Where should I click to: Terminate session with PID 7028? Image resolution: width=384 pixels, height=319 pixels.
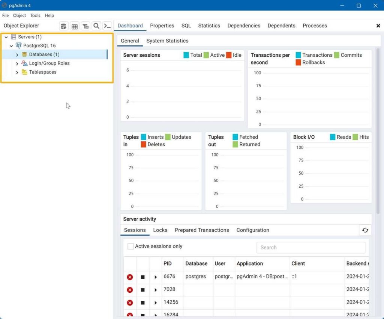coord(130,290)
